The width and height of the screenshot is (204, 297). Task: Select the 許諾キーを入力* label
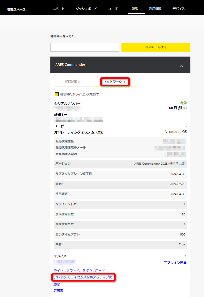point(62,36)
